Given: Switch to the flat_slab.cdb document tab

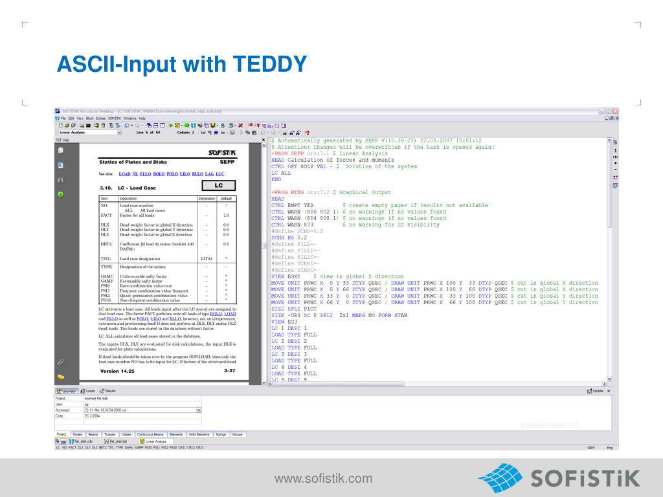Looking at the screenshot, I should [80, 441].
